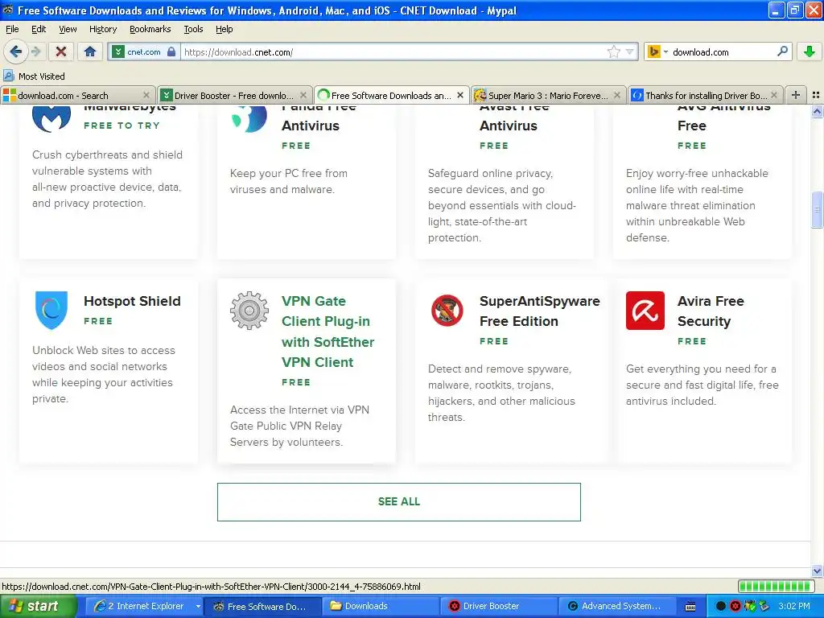This screenshot has width=824, height=618.
Task: Click into the URL address field
Action: click(394, 51)
